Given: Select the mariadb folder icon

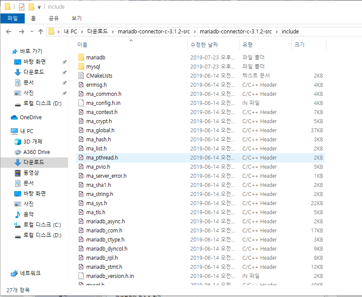Looking at the screenshot, I should (81, 57).
